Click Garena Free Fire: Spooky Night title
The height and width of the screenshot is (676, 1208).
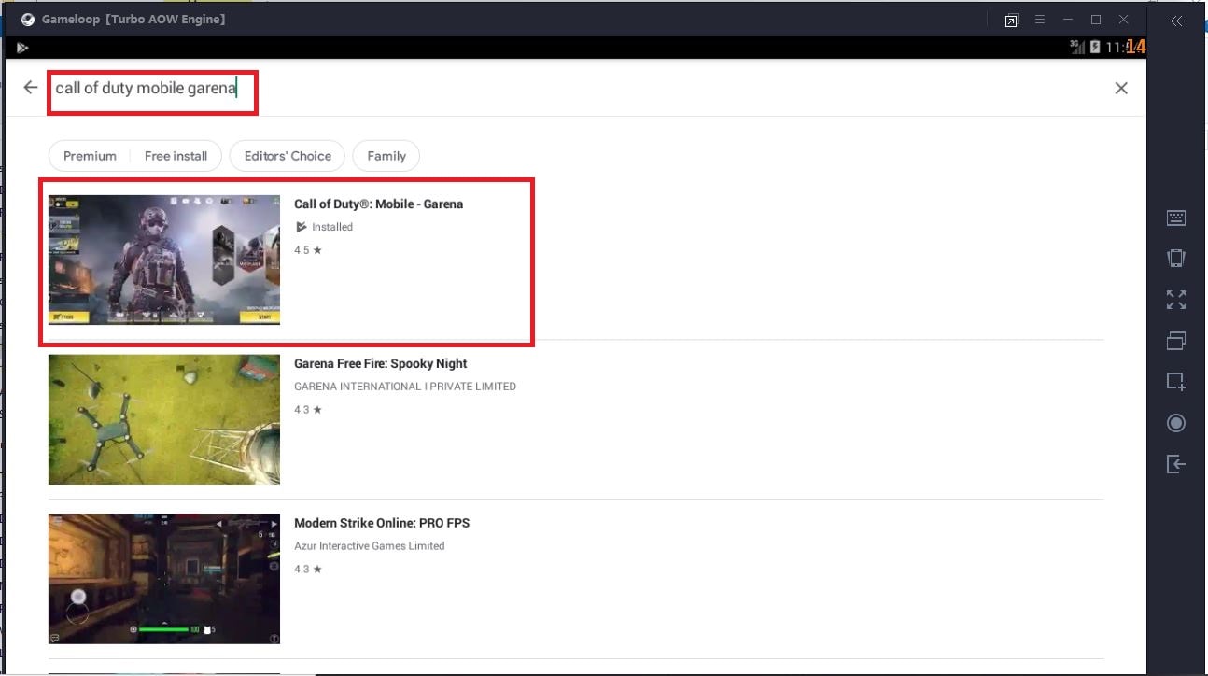pos(381,364)
